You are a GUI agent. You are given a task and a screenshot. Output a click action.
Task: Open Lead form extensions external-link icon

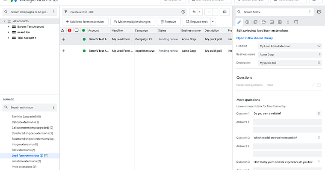tap(46, 155)
